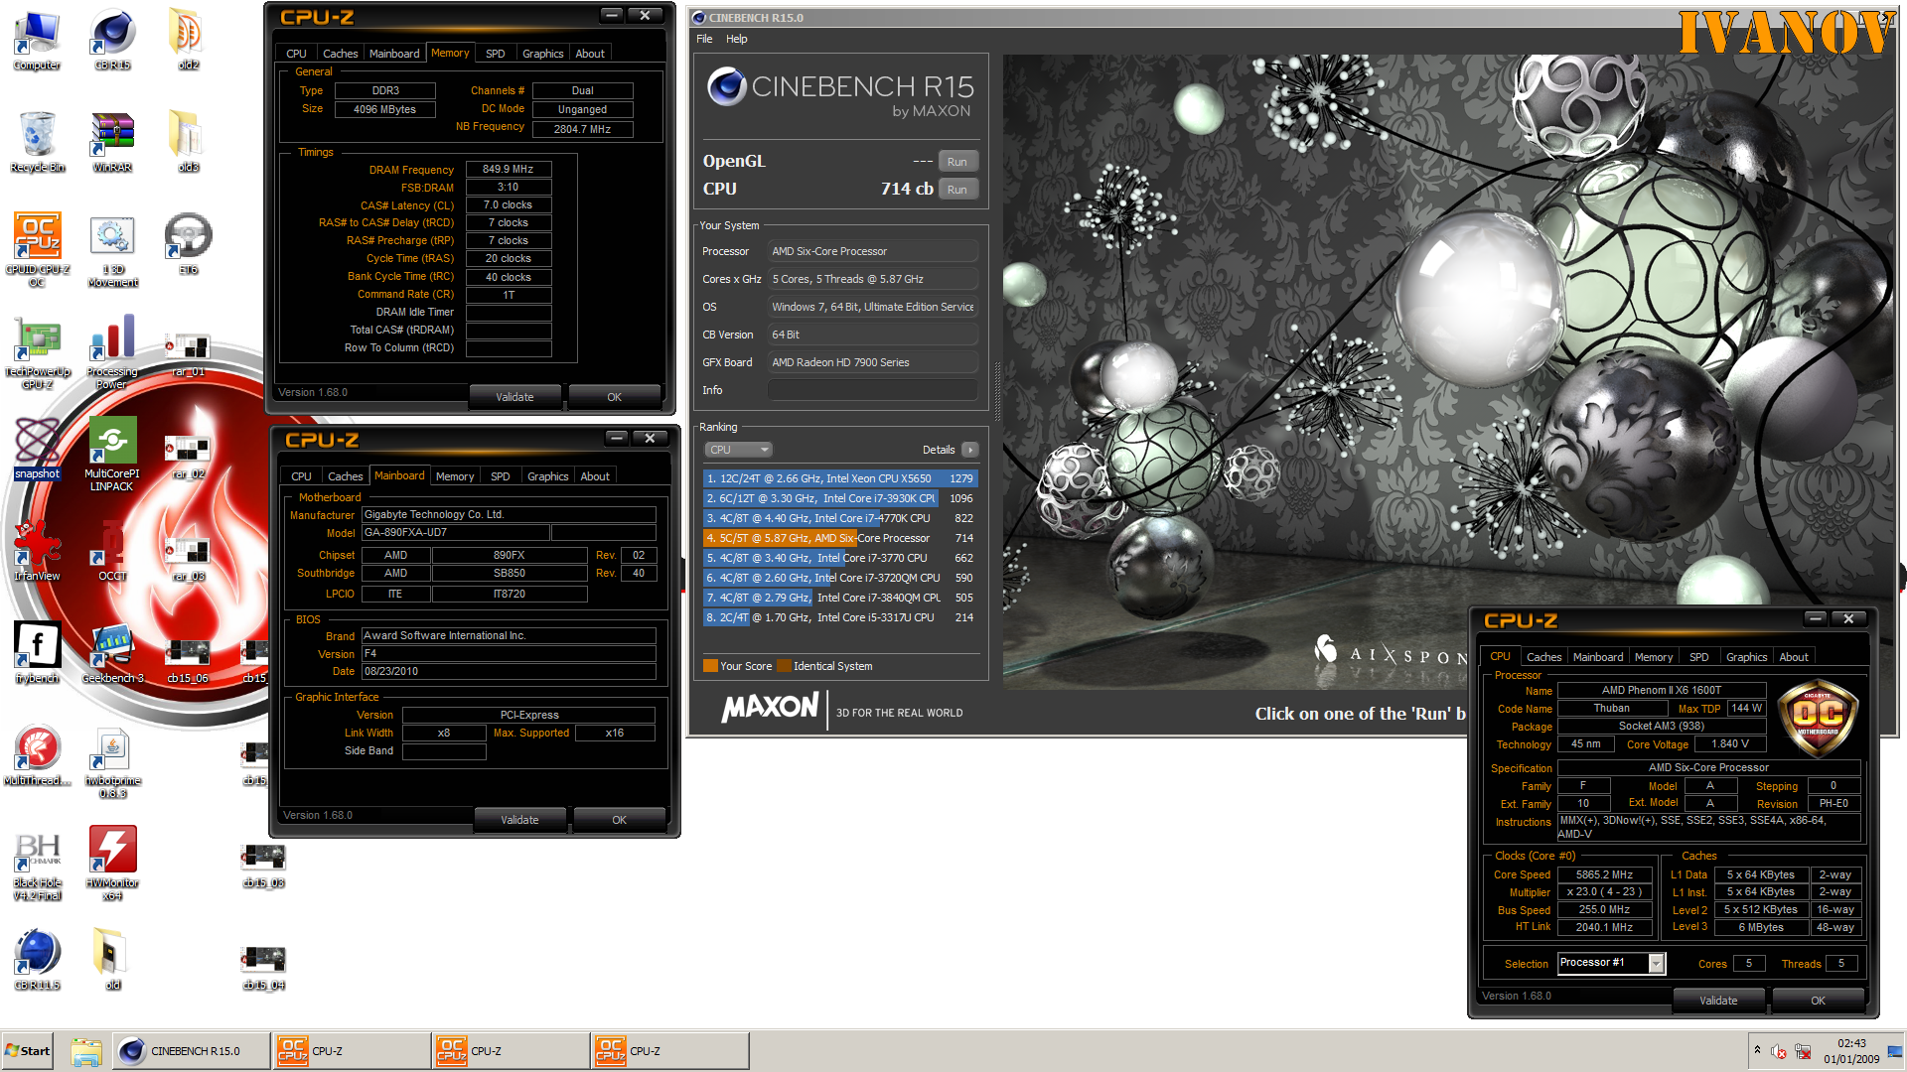The image size is (1907, 1072).
Task: Open the old folder icon
Action: pos(112,959)
